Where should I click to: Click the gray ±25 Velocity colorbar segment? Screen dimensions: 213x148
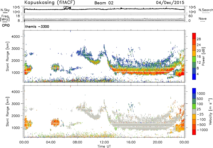click(x=194, y=112)
